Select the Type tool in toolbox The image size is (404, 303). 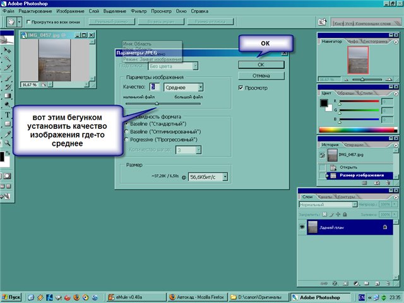[7, 115]
